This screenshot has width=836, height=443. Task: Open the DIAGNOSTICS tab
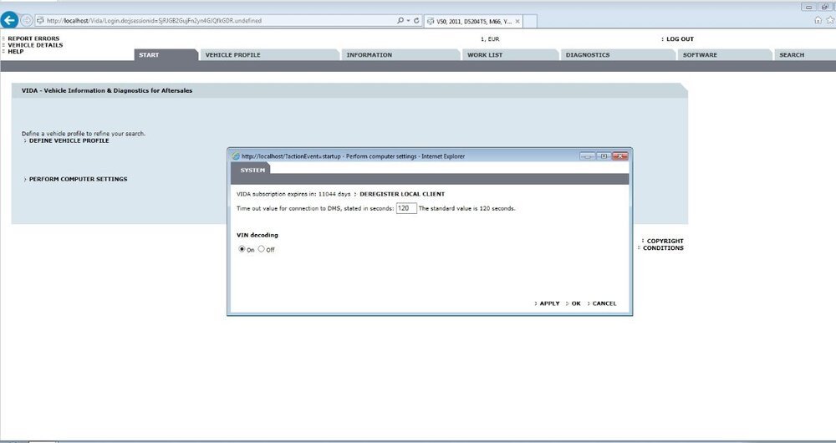[587, 55]
